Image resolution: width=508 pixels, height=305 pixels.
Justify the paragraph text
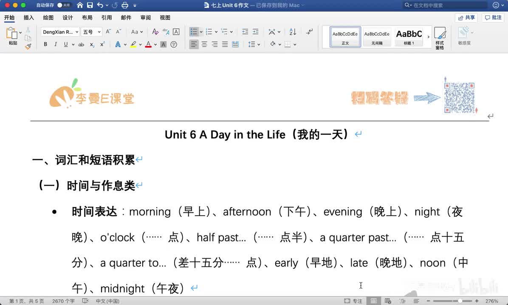pos(225,44)
